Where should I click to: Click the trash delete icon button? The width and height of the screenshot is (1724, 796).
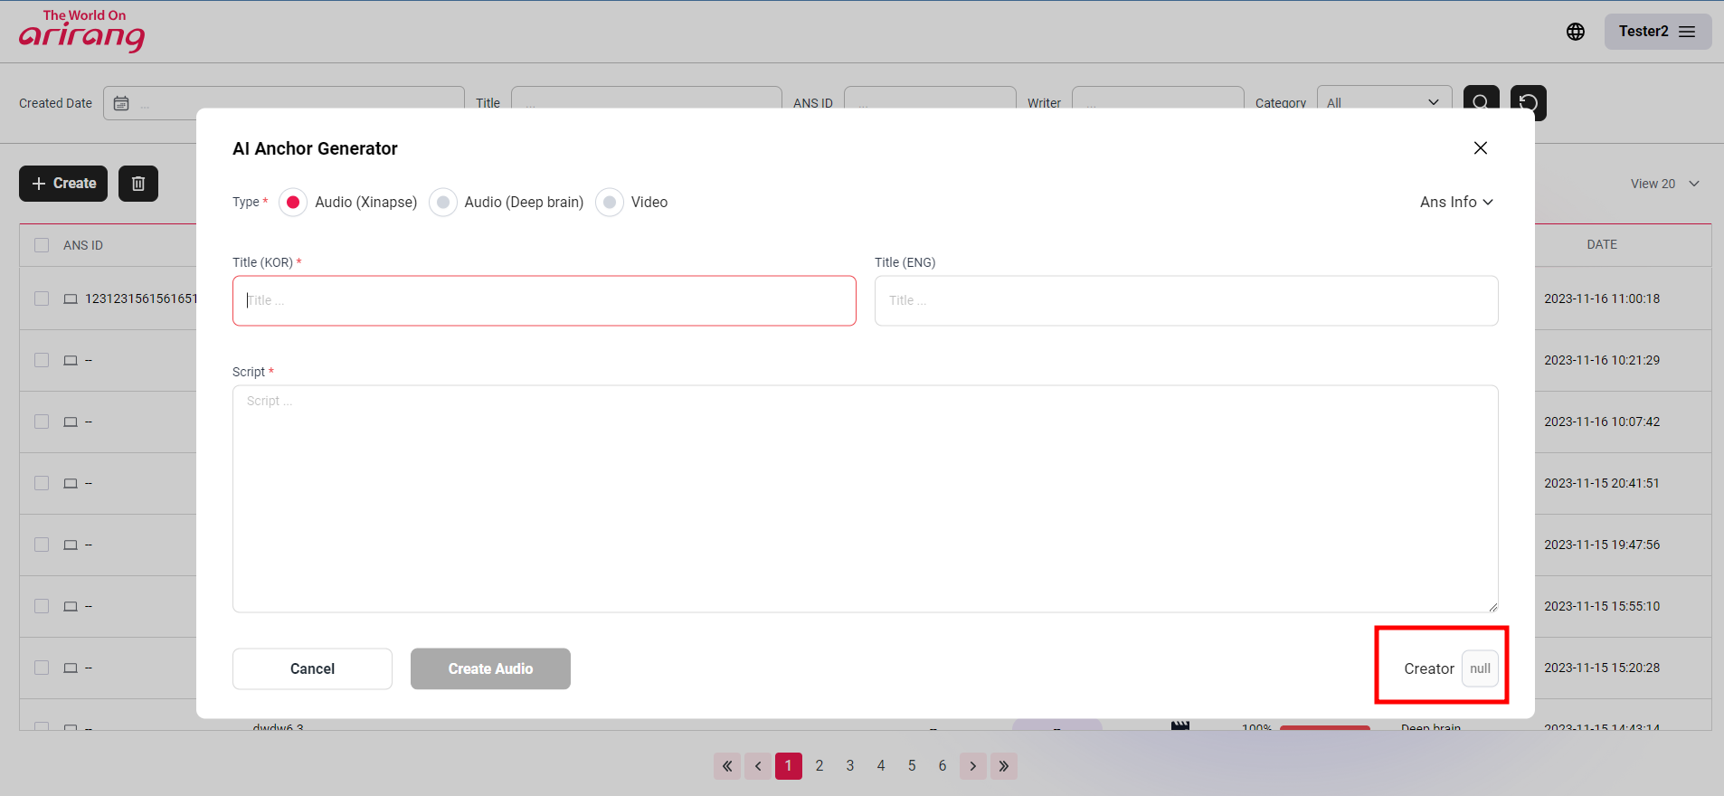point(138,184)
